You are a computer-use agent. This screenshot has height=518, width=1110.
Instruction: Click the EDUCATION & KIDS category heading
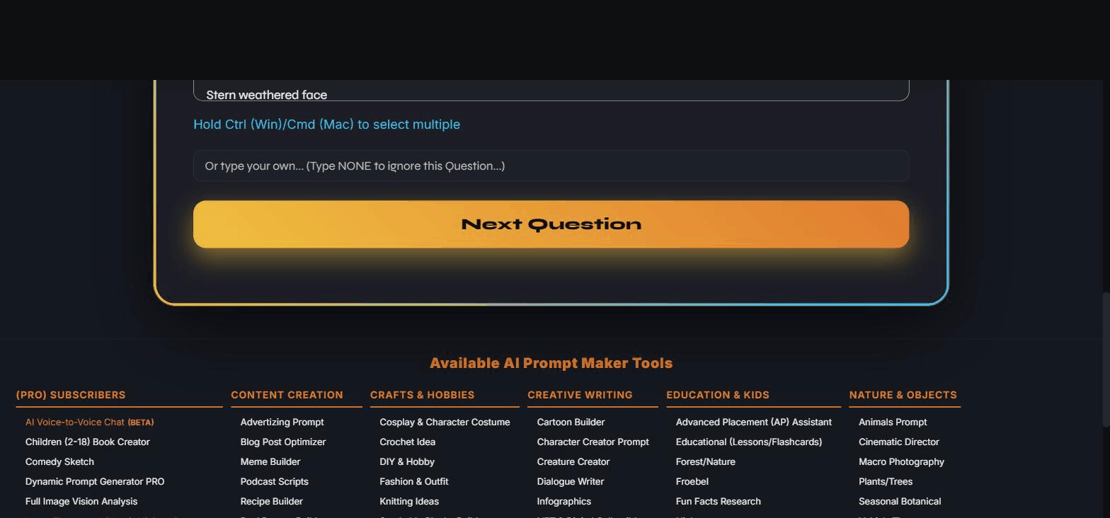point(718,395)
